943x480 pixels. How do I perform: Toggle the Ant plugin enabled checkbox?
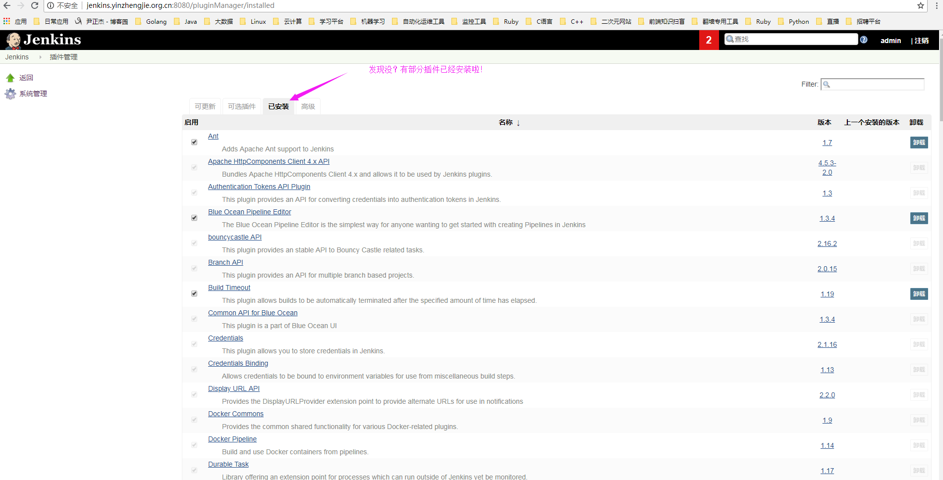[194, 142]
